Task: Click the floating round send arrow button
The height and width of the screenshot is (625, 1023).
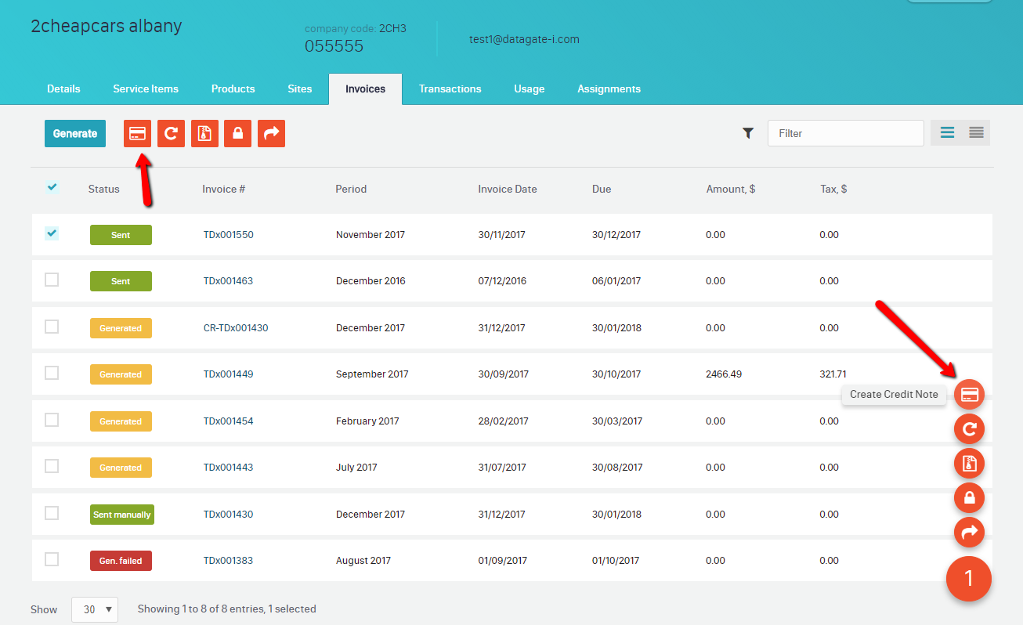Action: coord(969,533)
